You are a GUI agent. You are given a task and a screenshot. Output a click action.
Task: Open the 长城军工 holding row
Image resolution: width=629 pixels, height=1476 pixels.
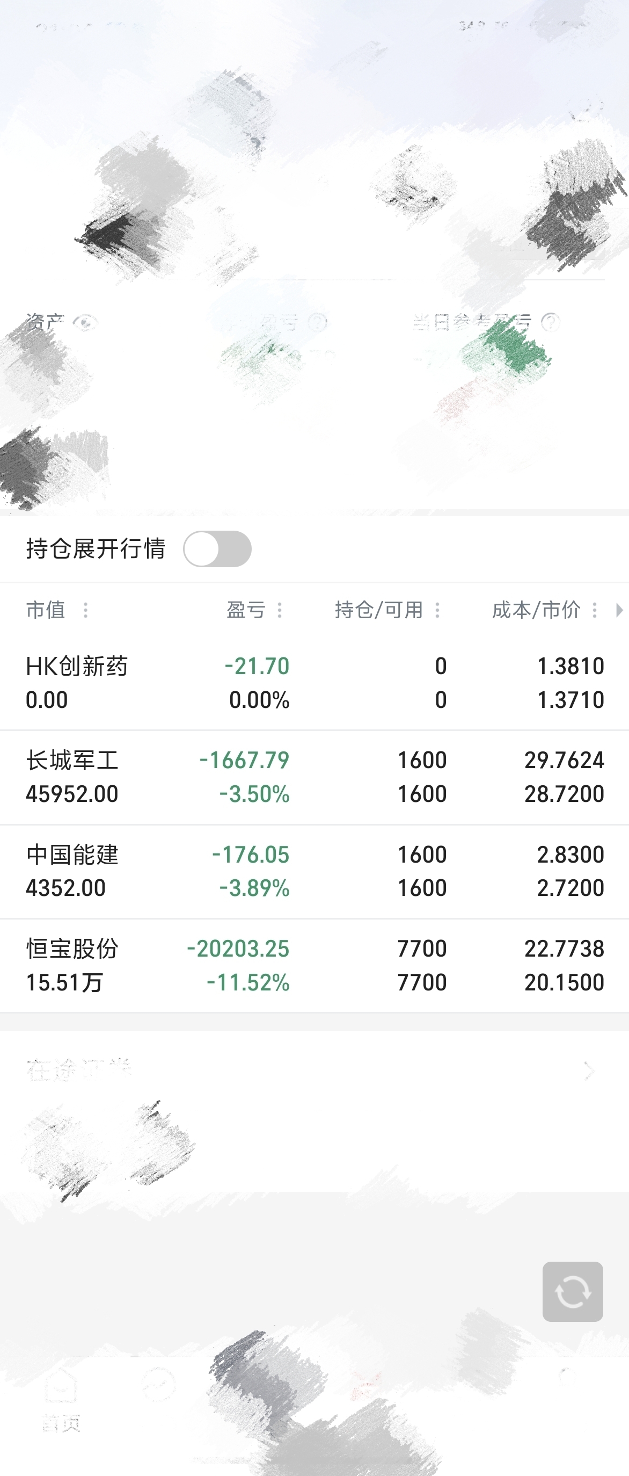314,778
